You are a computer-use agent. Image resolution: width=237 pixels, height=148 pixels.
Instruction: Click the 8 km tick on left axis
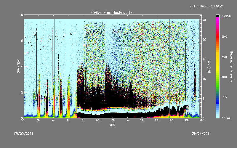pyautogui.click(x=22, y=15)
